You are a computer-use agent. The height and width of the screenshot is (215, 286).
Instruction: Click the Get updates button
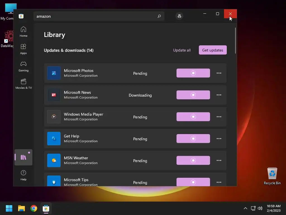(x=213, y=50)
